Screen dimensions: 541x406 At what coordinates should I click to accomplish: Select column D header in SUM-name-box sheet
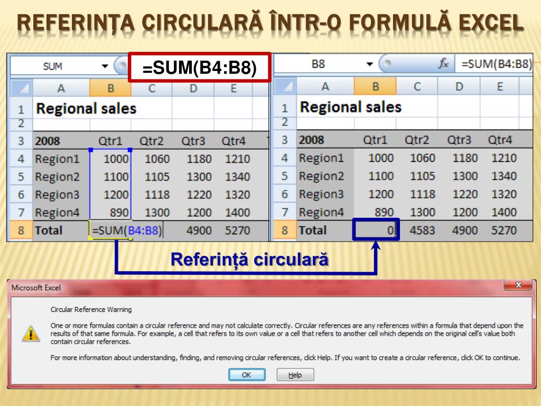point(193,88)
